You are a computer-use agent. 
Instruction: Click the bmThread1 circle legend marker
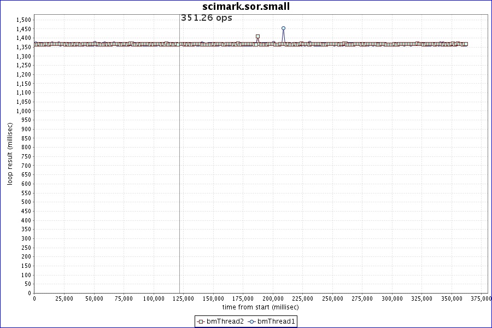[252, 321]
